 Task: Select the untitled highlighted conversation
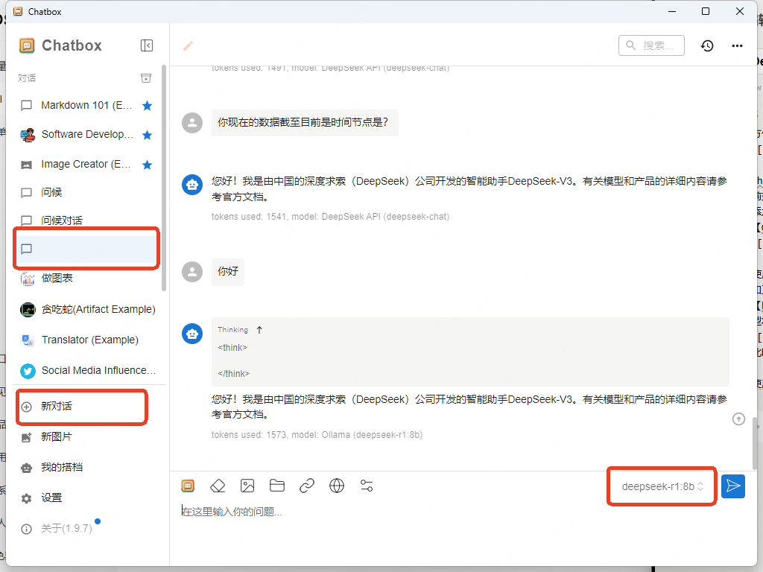(x=86, y=249)
